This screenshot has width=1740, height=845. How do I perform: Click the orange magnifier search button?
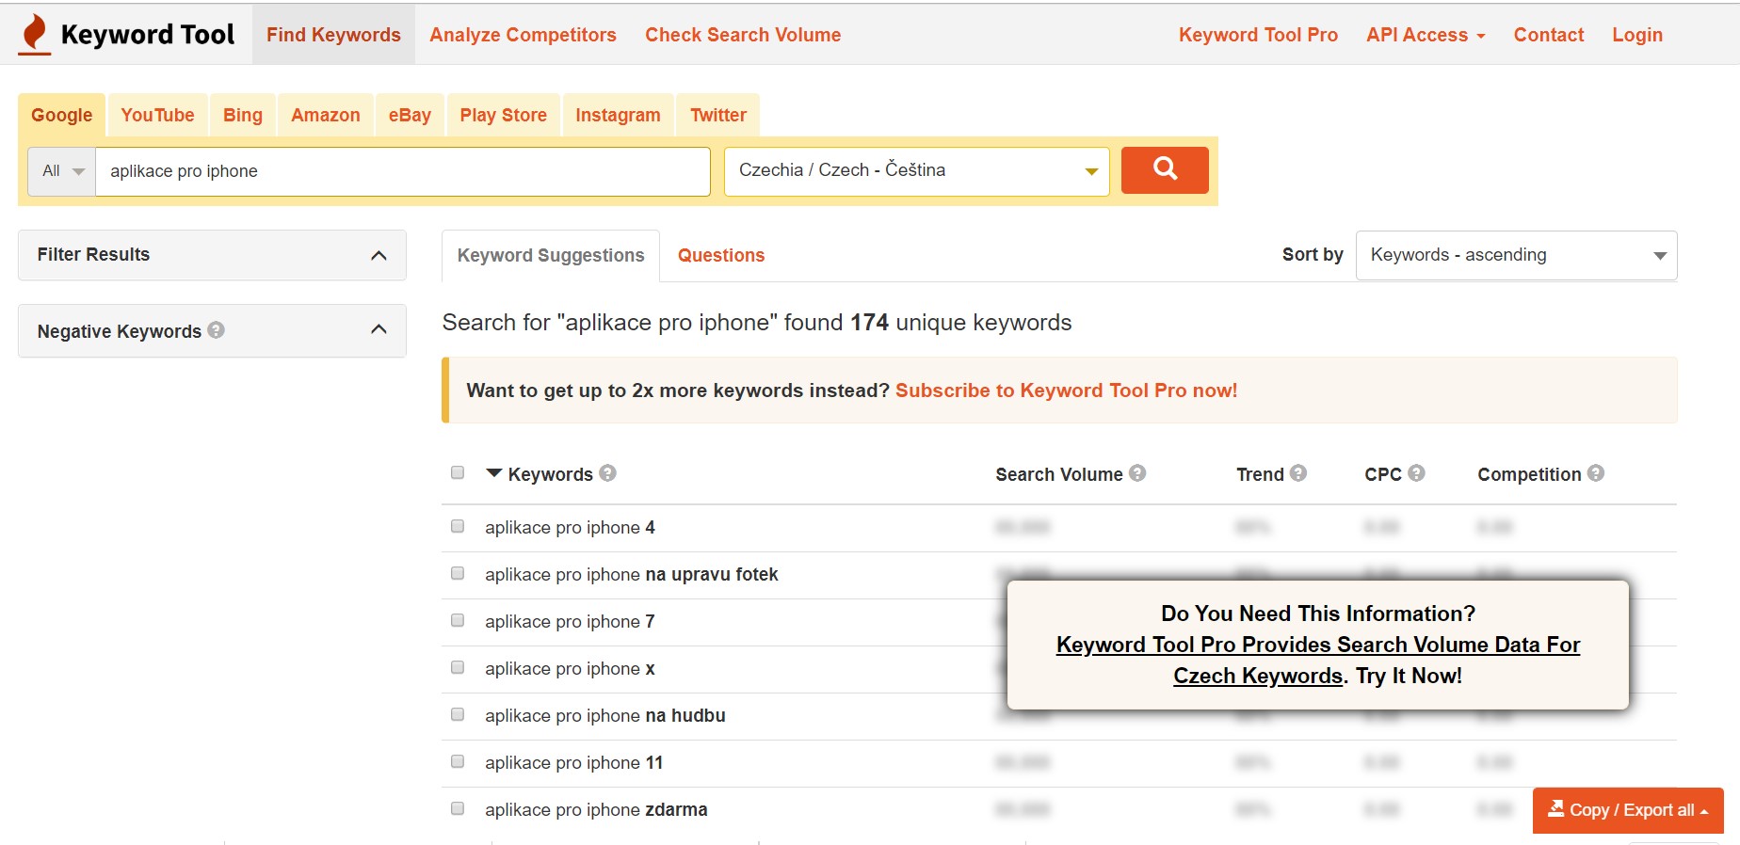tap(1165, 170)
